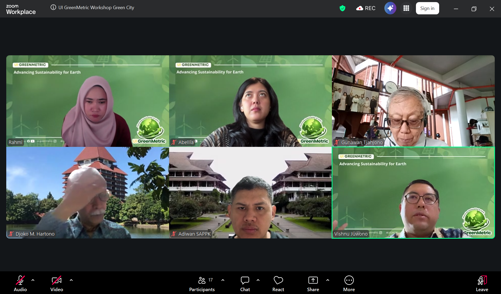Select Gunawan Tjahjono's video tile

pyautogui.click(x=413, y=101)
